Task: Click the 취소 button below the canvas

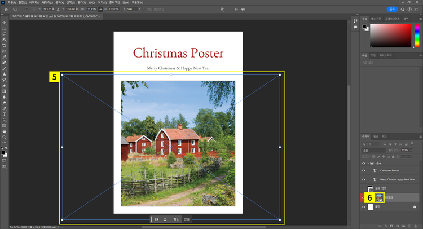Action: 176,219
